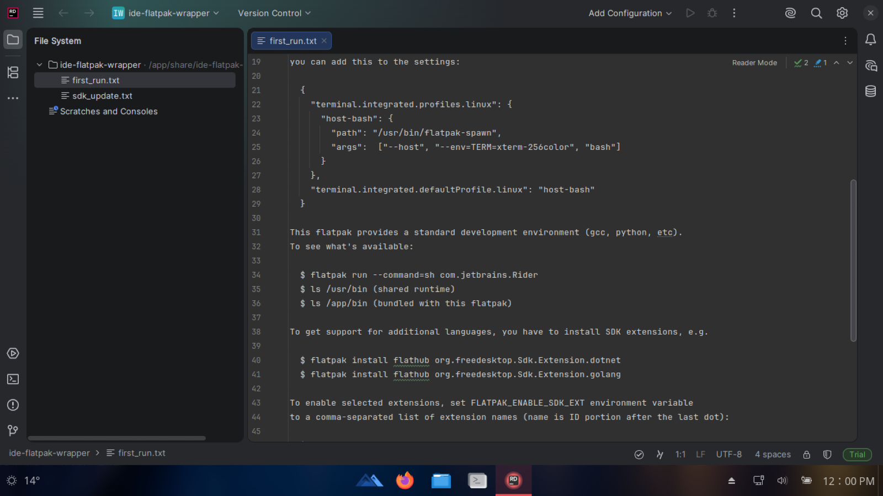Viewport: 883px width, 496px height.
Task: Click the typo count indicator showing 2
Action: (801, 63)
